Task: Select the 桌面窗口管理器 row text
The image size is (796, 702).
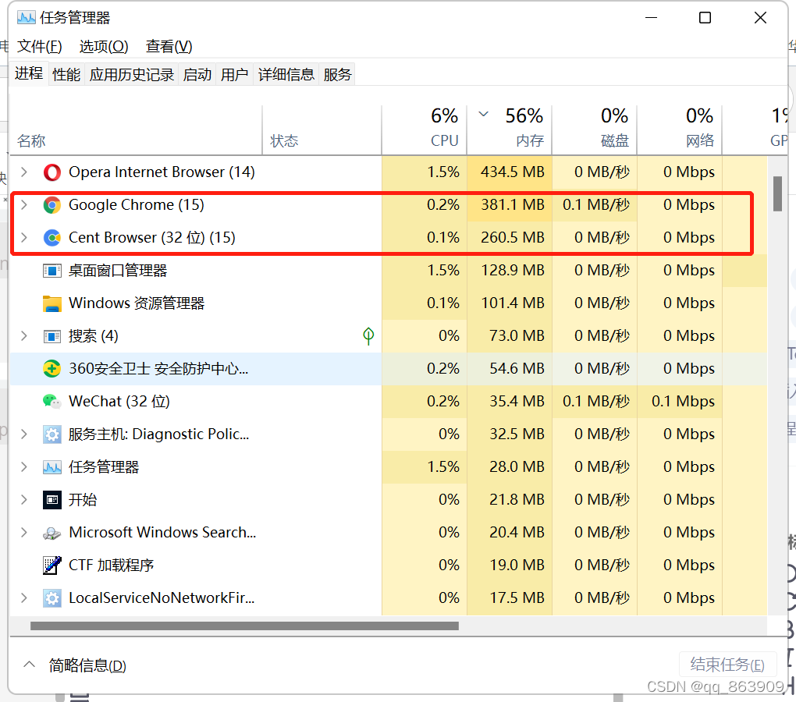Action: coord(118,271)
